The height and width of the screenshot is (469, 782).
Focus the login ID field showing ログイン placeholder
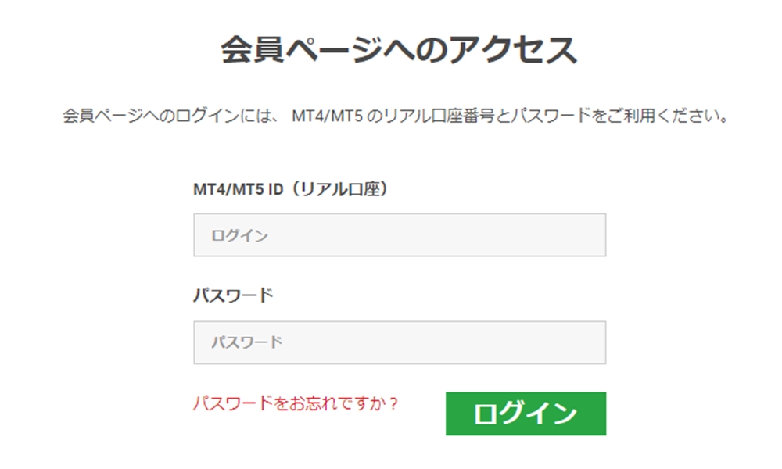(399, 234)
